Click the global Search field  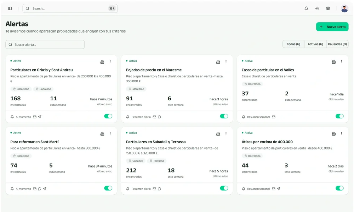click(x=70, y=8)
